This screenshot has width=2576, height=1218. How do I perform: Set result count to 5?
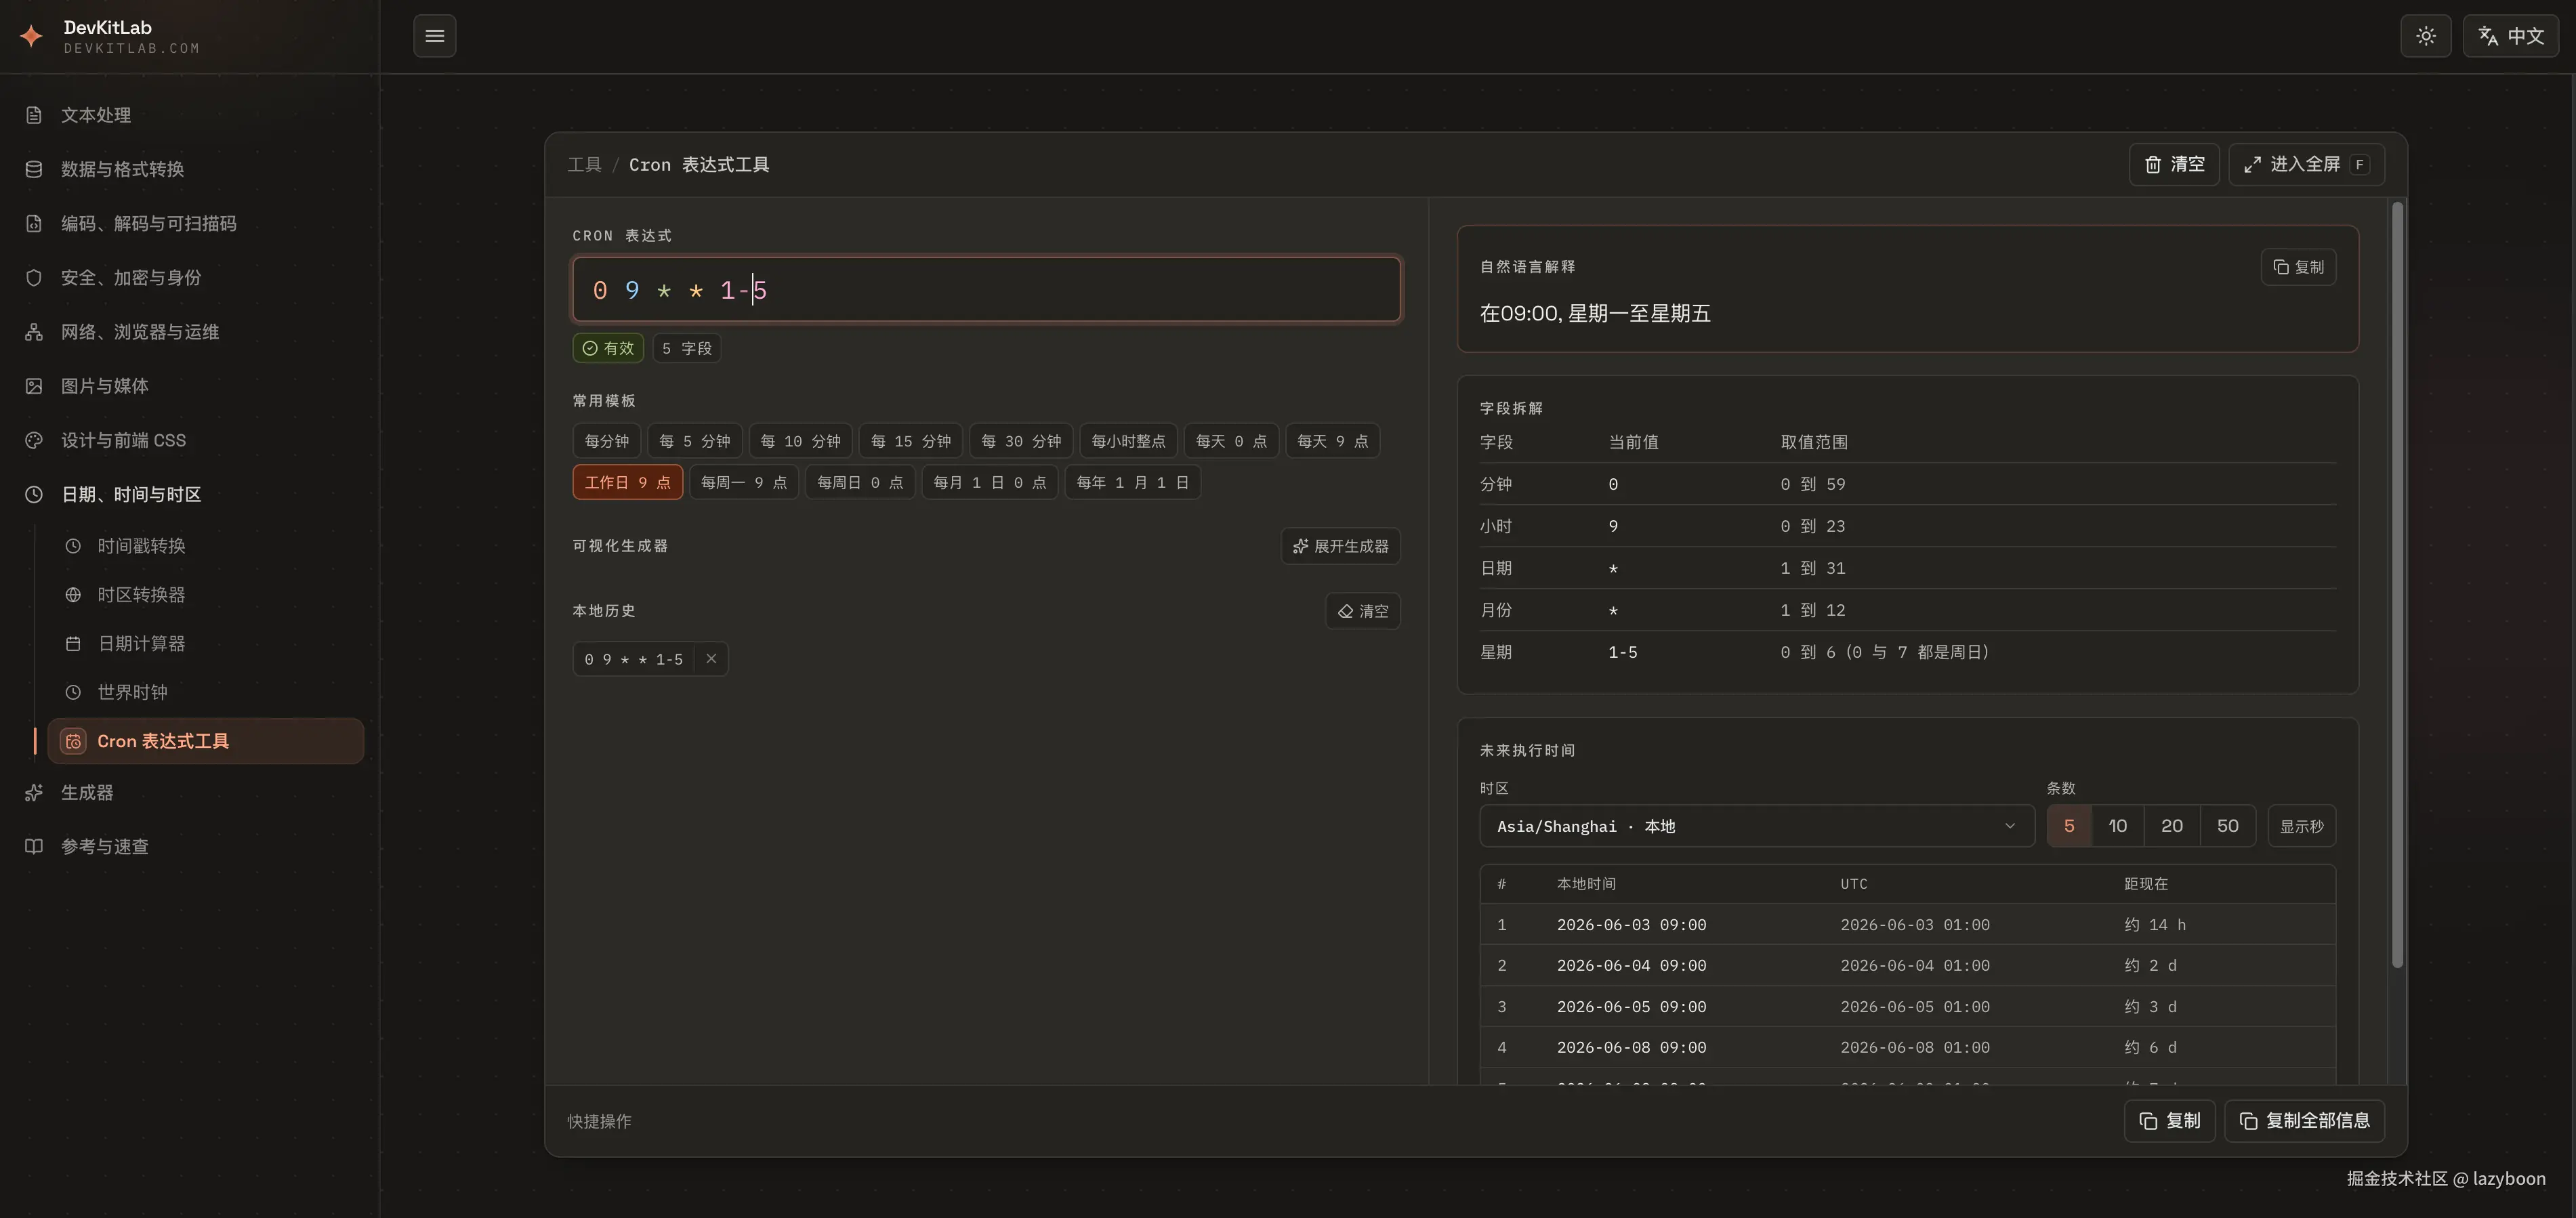2069,826
